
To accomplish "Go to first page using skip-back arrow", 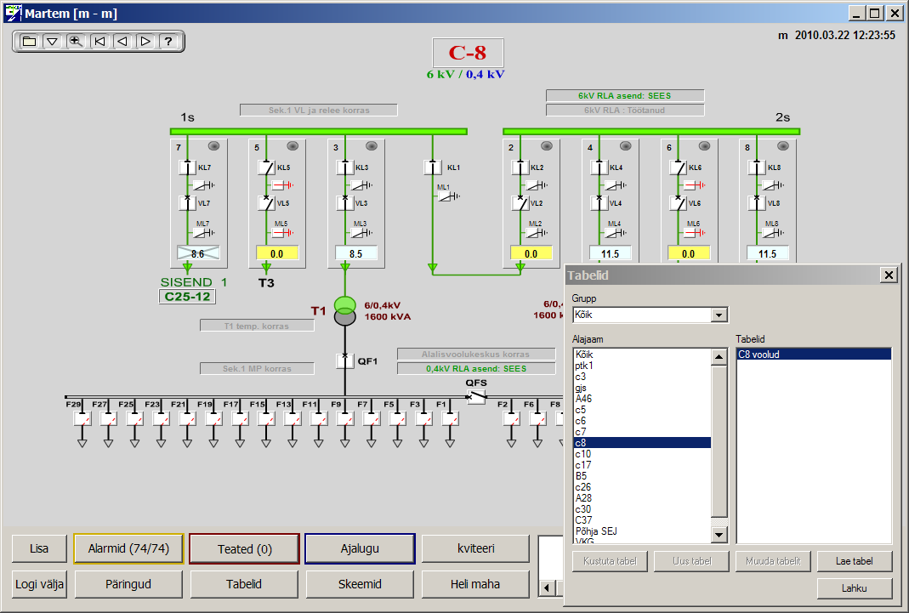I will point(99,41).
